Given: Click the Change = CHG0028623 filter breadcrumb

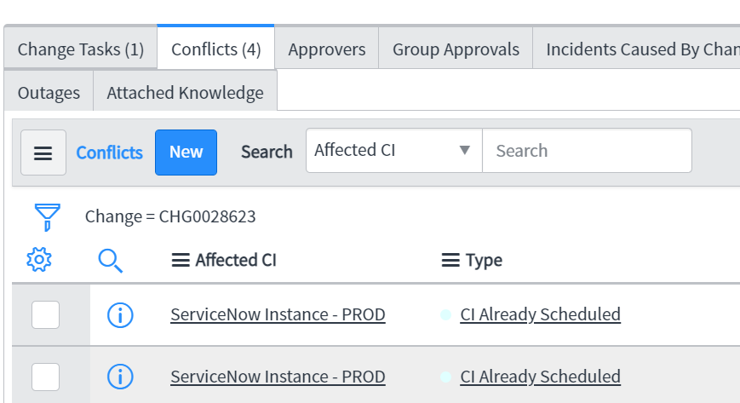Looking at the screenshot, I should [x=170, y=216].
